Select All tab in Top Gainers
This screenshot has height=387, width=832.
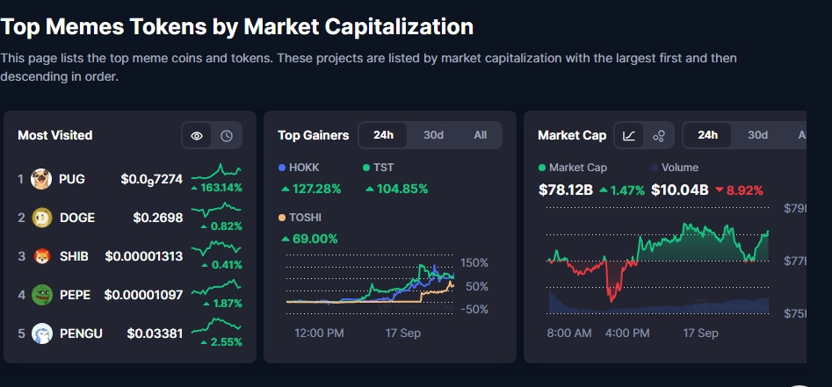click(x=480, y=135)
